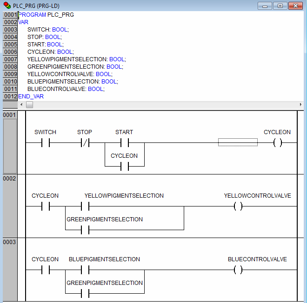
Task: Click the STOP: BOOL declaration line
Action: coord(45,37)
